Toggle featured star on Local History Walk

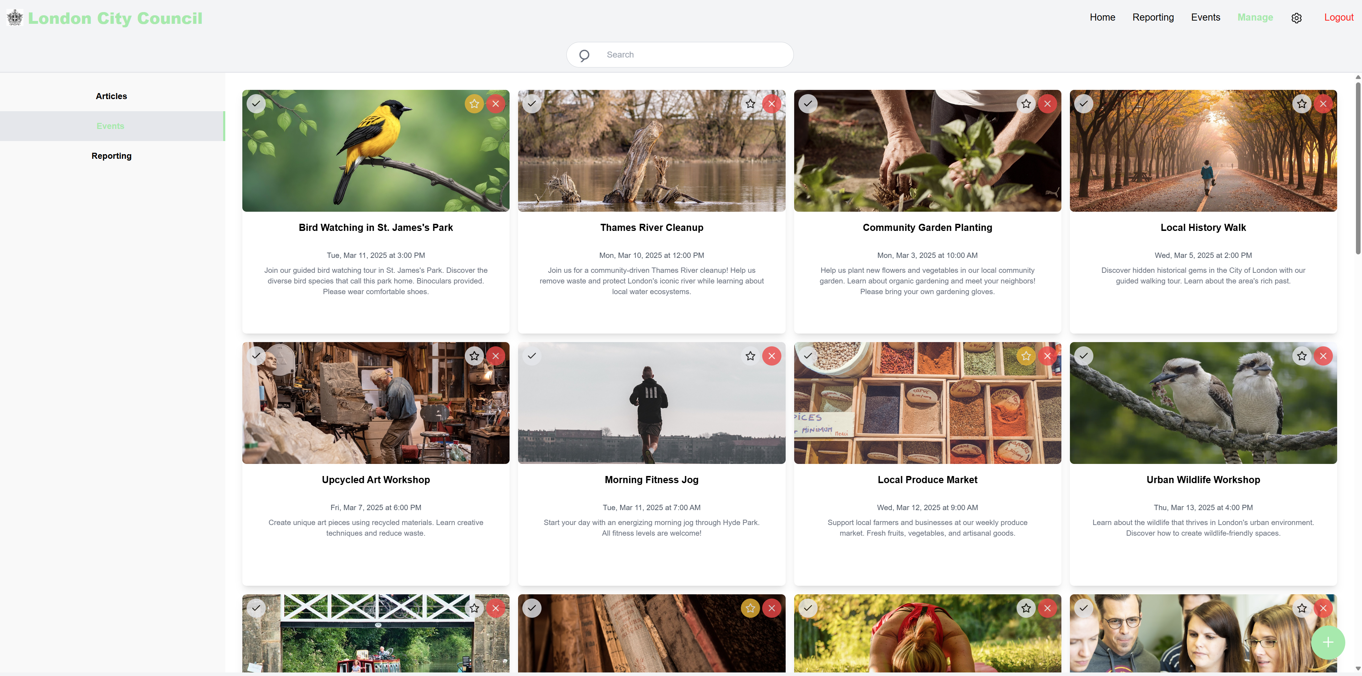point(1302,104)
